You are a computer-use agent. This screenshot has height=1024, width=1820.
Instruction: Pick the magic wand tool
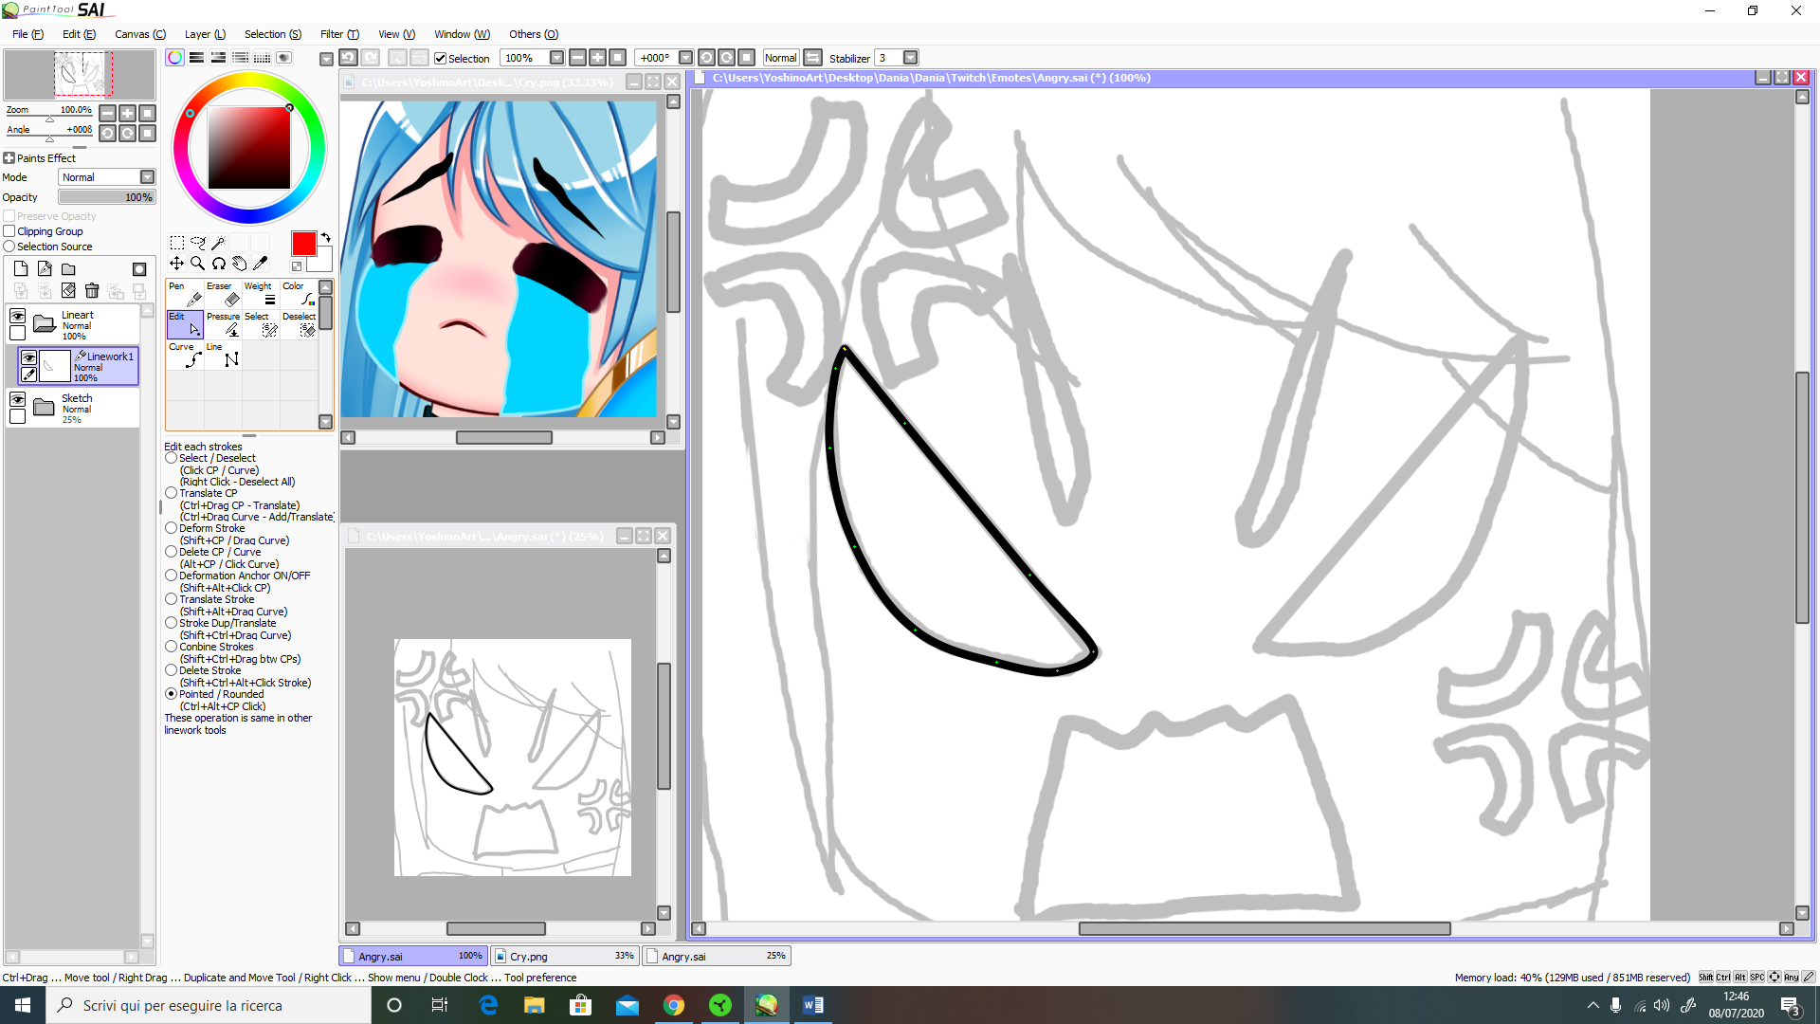218,243
